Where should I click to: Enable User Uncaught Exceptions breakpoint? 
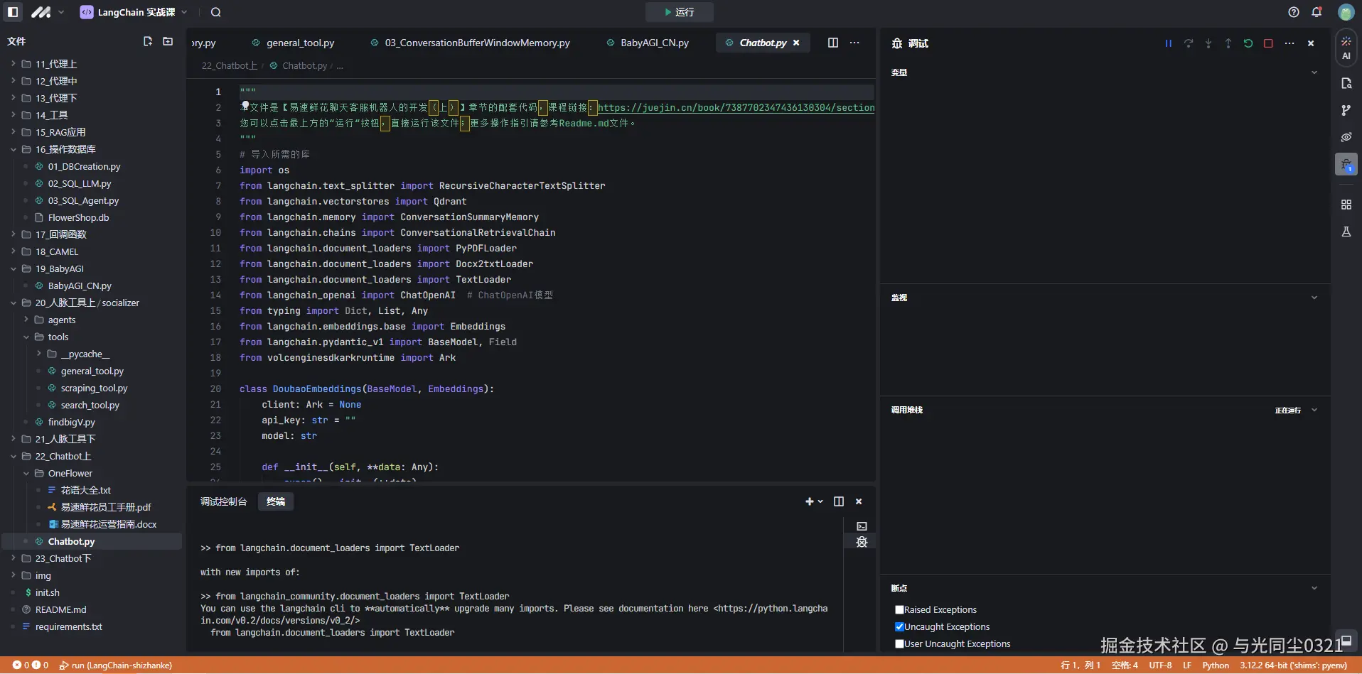(x=899, y=643)
